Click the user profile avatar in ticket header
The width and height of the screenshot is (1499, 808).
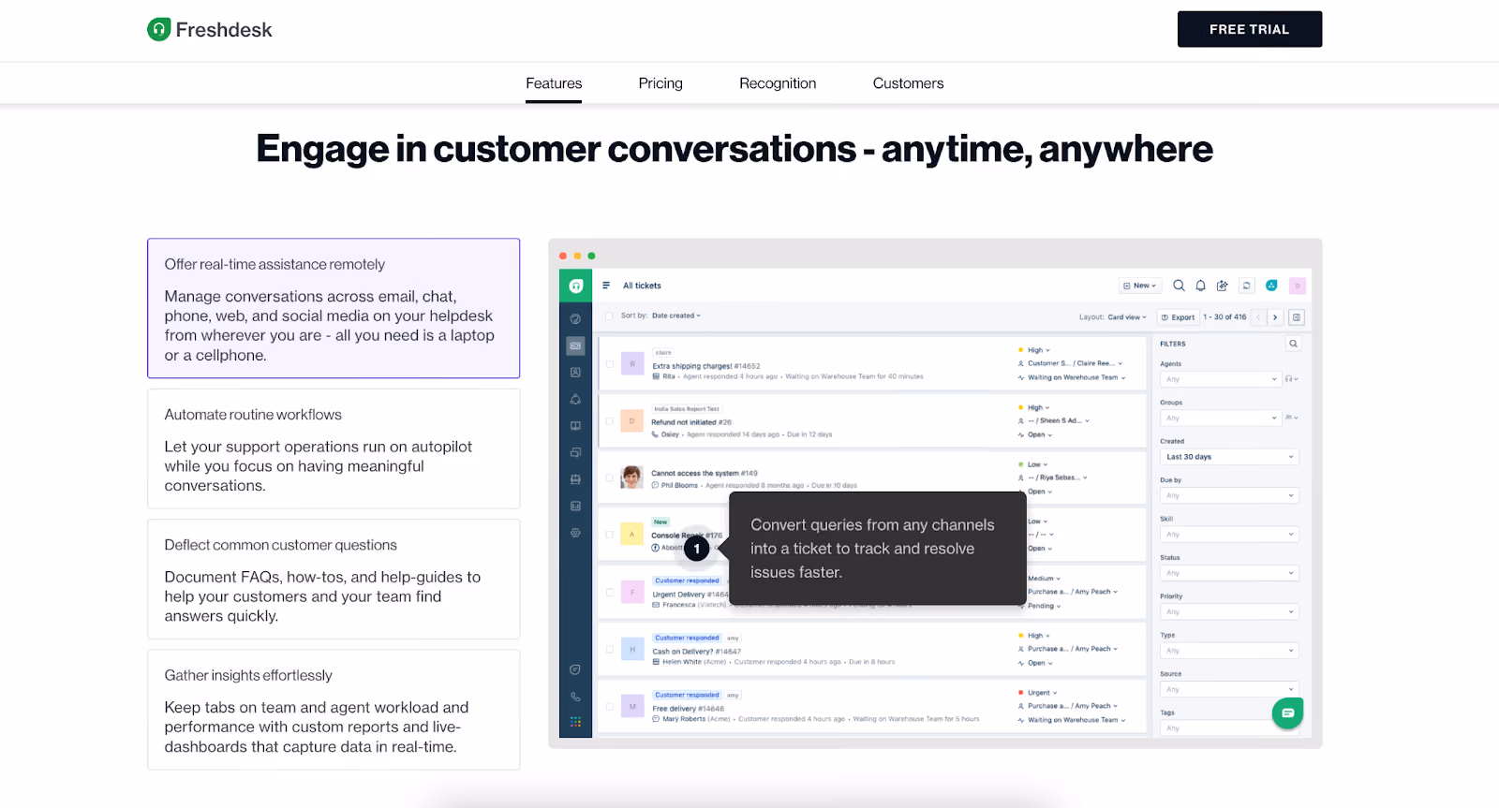coord(1298,286)
